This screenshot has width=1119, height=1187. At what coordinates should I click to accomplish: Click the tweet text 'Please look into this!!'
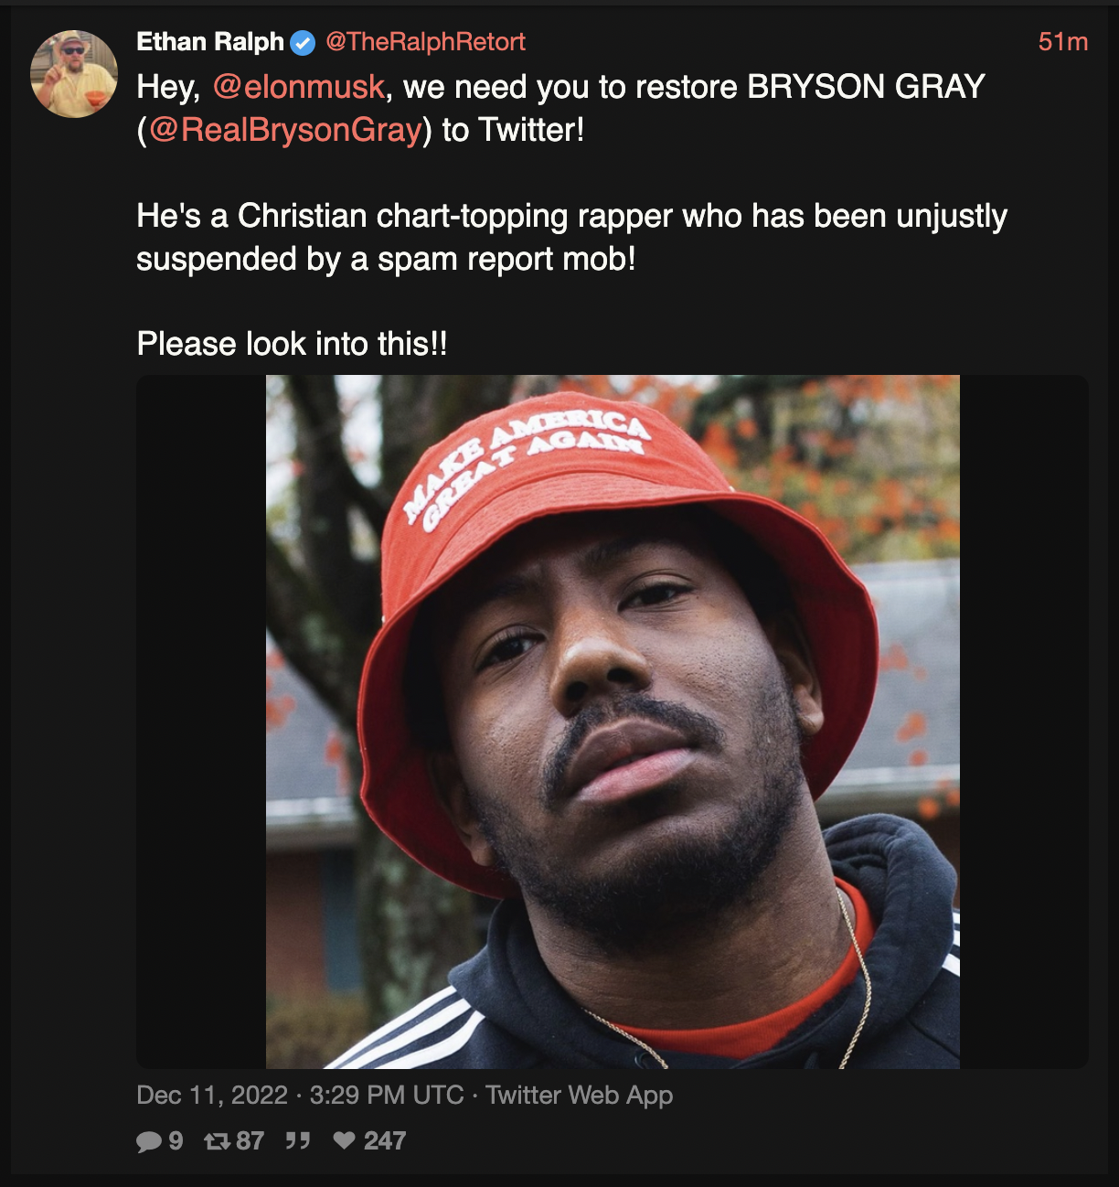click(292, 344)
